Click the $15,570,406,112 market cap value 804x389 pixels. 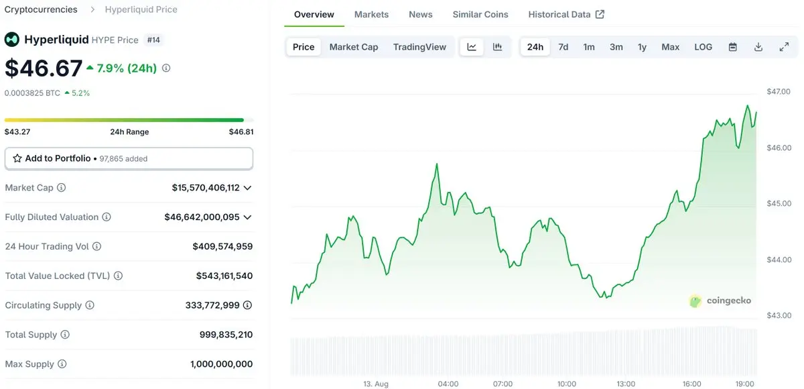click(206, 188)
